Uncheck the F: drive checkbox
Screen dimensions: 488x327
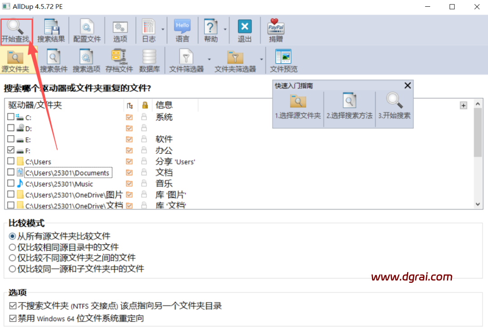click(11, 150)
